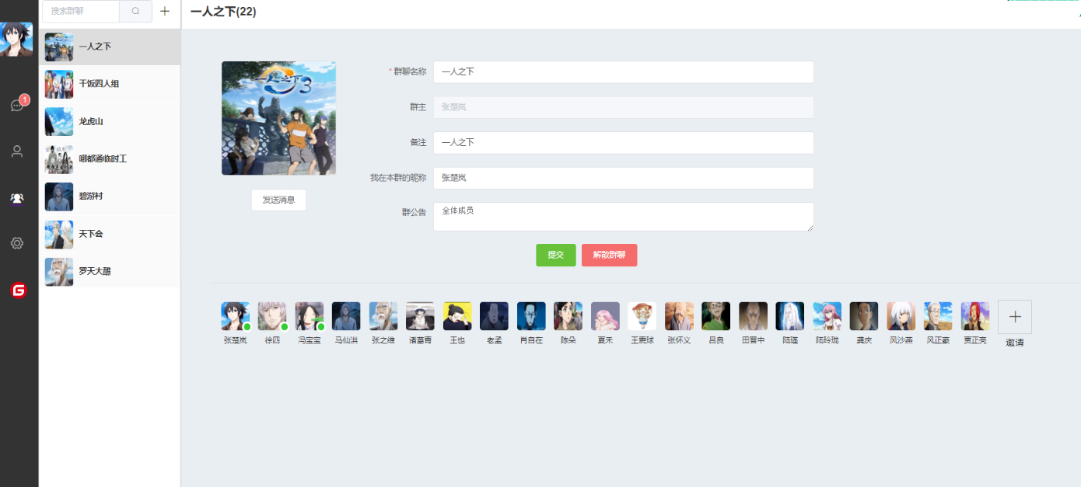Click the red G logo icon
Screen dimensions: 1081x487
point(18,290)
